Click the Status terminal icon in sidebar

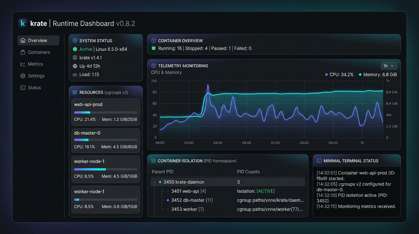click(23, 88)
